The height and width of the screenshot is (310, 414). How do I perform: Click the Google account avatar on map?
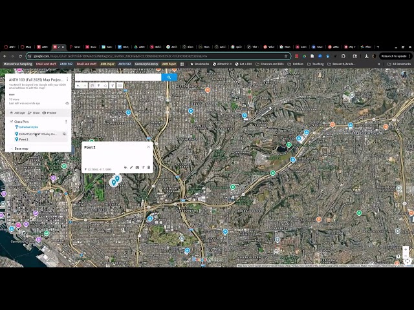[404, 74]
